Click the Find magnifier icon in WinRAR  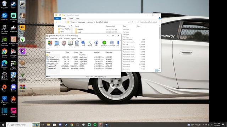point(83,43)
